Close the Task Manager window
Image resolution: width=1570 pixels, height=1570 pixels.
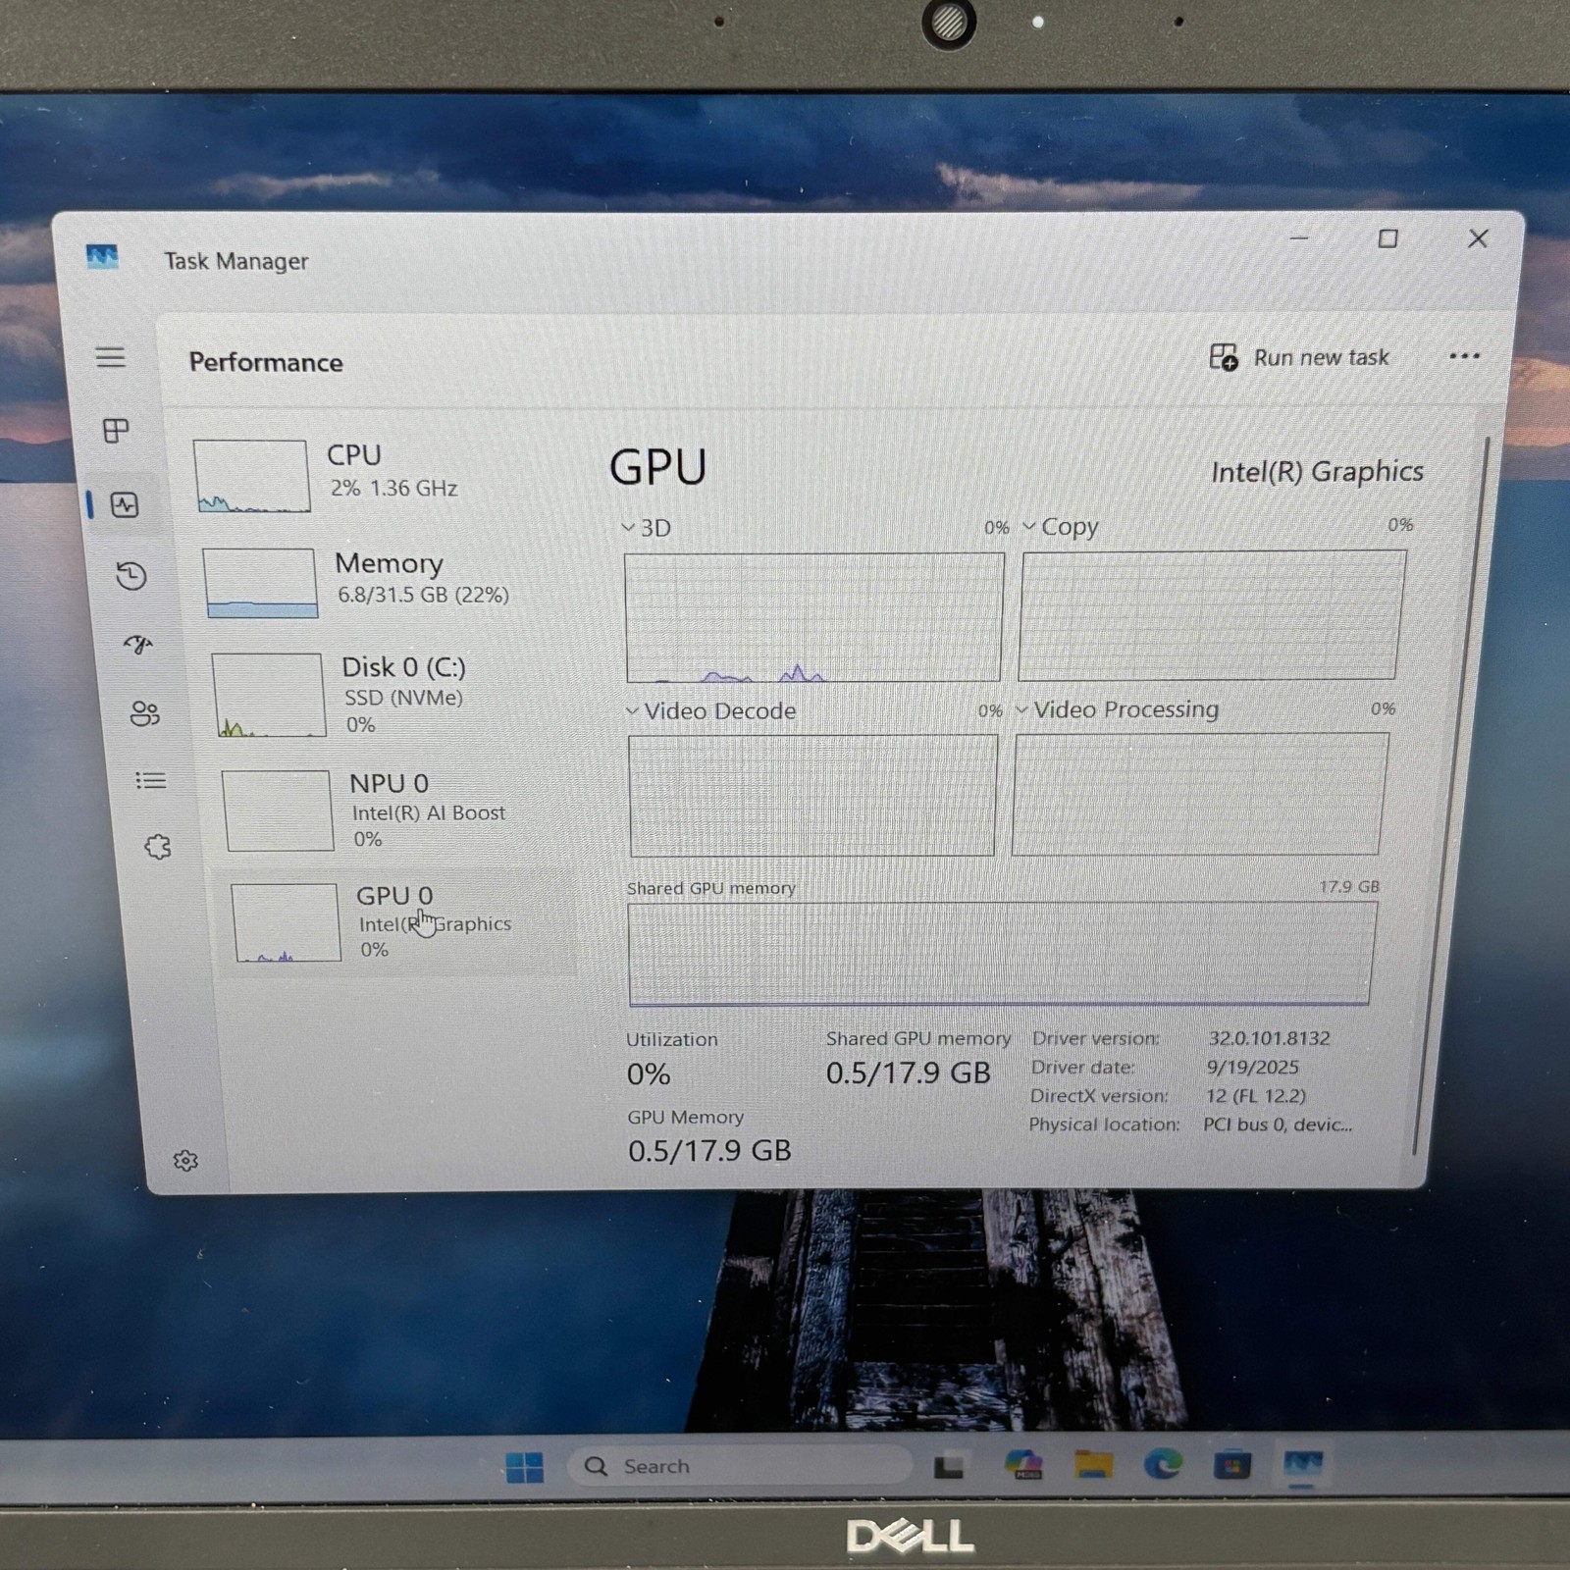(1478, 238)
